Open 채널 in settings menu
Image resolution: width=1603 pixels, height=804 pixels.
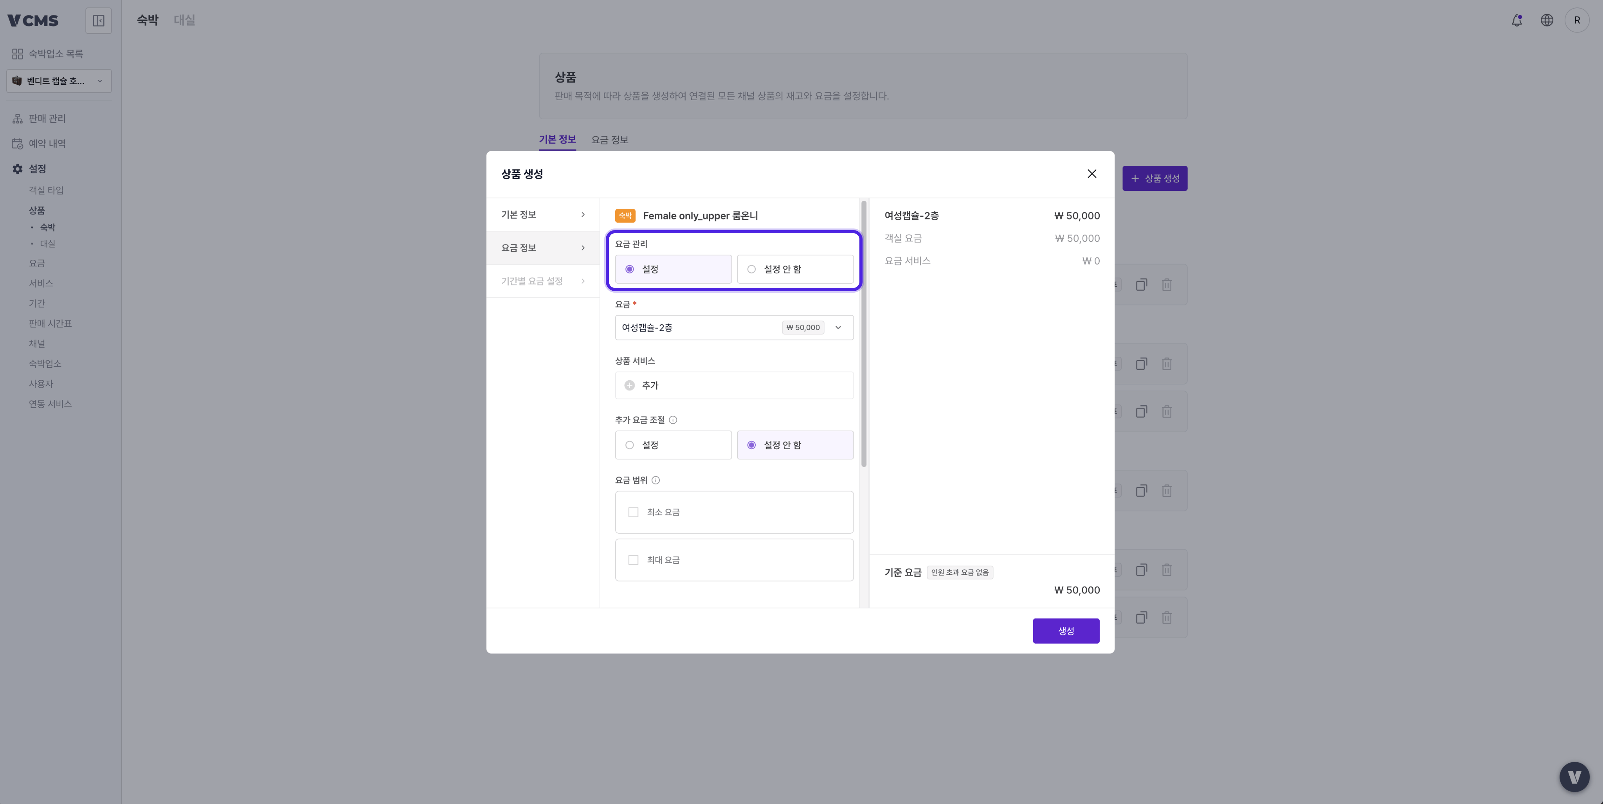click(x=37, y=344)
